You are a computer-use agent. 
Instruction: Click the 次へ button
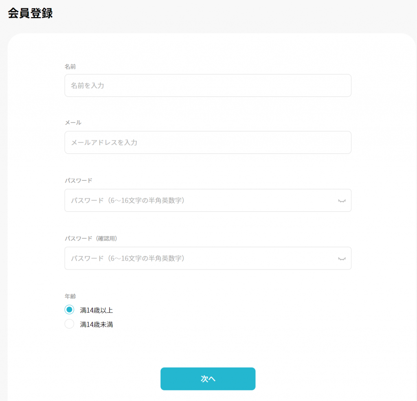point(208,379)
